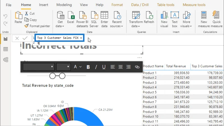
Task: Switch to Model view in sidebar
Action: 6,60
